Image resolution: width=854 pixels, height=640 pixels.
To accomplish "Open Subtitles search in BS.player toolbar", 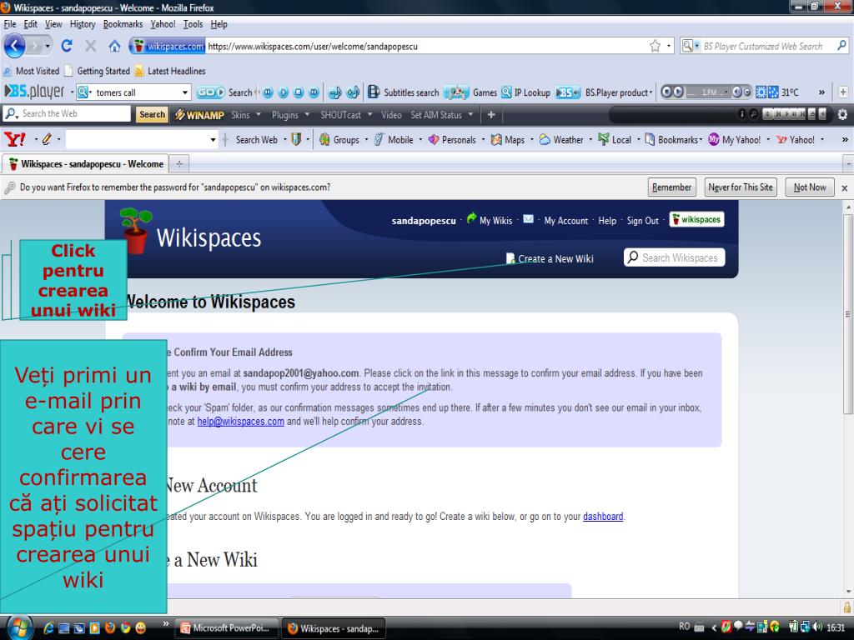I will [404, 92].
